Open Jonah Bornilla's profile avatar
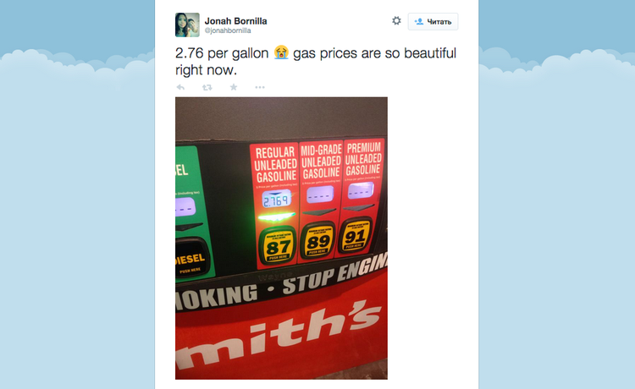The height and width of the screenshot is (389, 635). (x=187, y=25)
